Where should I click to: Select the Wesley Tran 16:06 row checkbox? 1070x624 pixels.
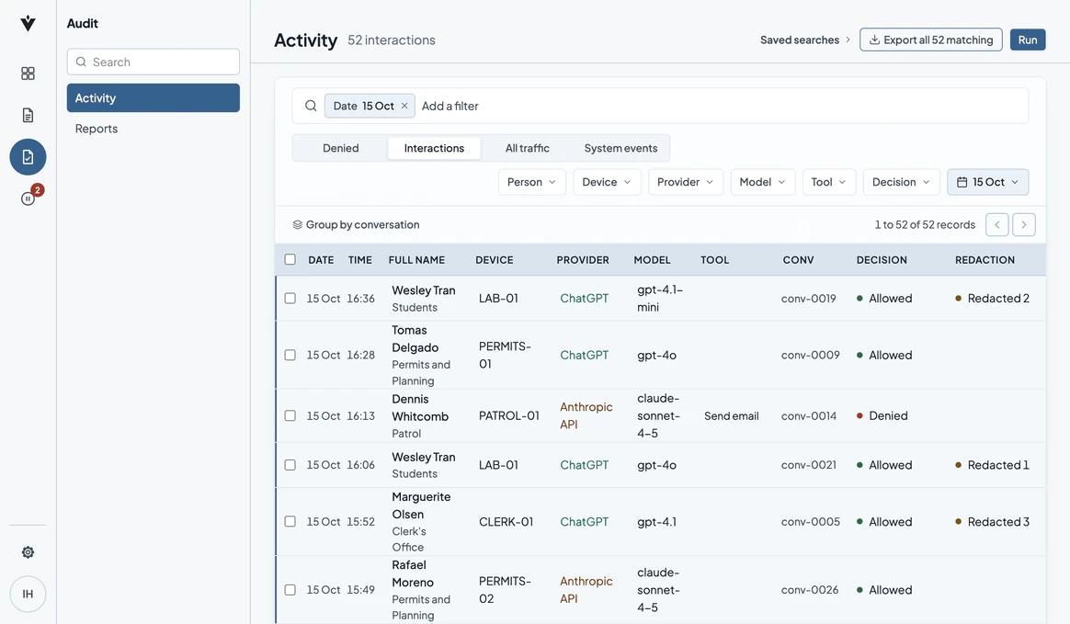point(290,465)
